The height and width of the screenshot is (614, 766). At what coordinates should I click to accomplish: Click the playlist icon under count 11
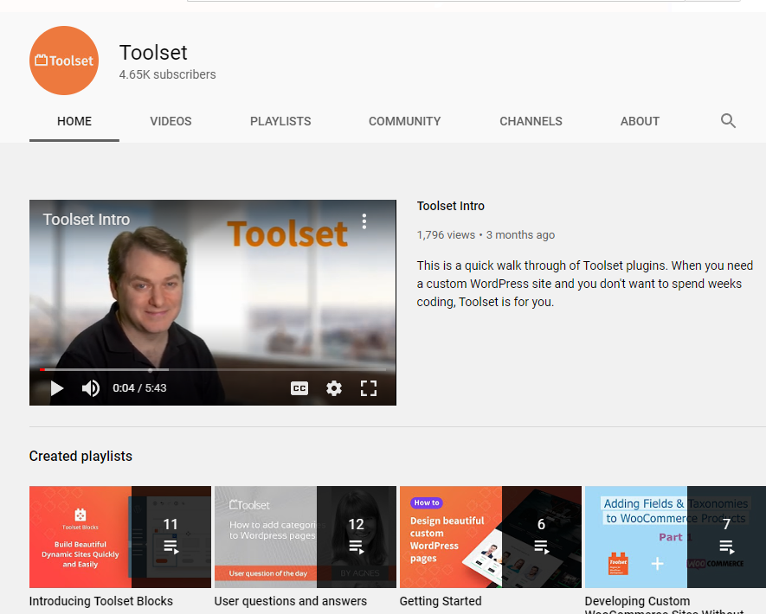click(171, 547)
